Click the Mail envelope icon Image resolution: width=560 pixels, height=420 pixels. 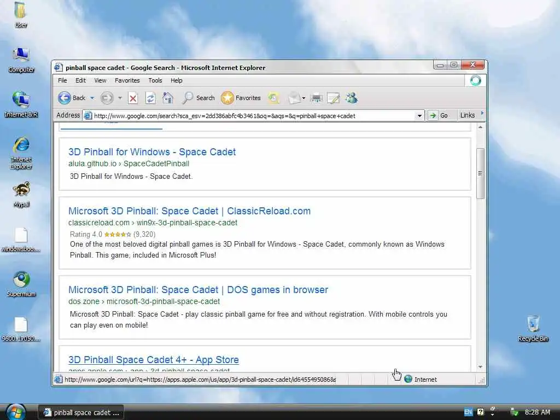[294, 98]
